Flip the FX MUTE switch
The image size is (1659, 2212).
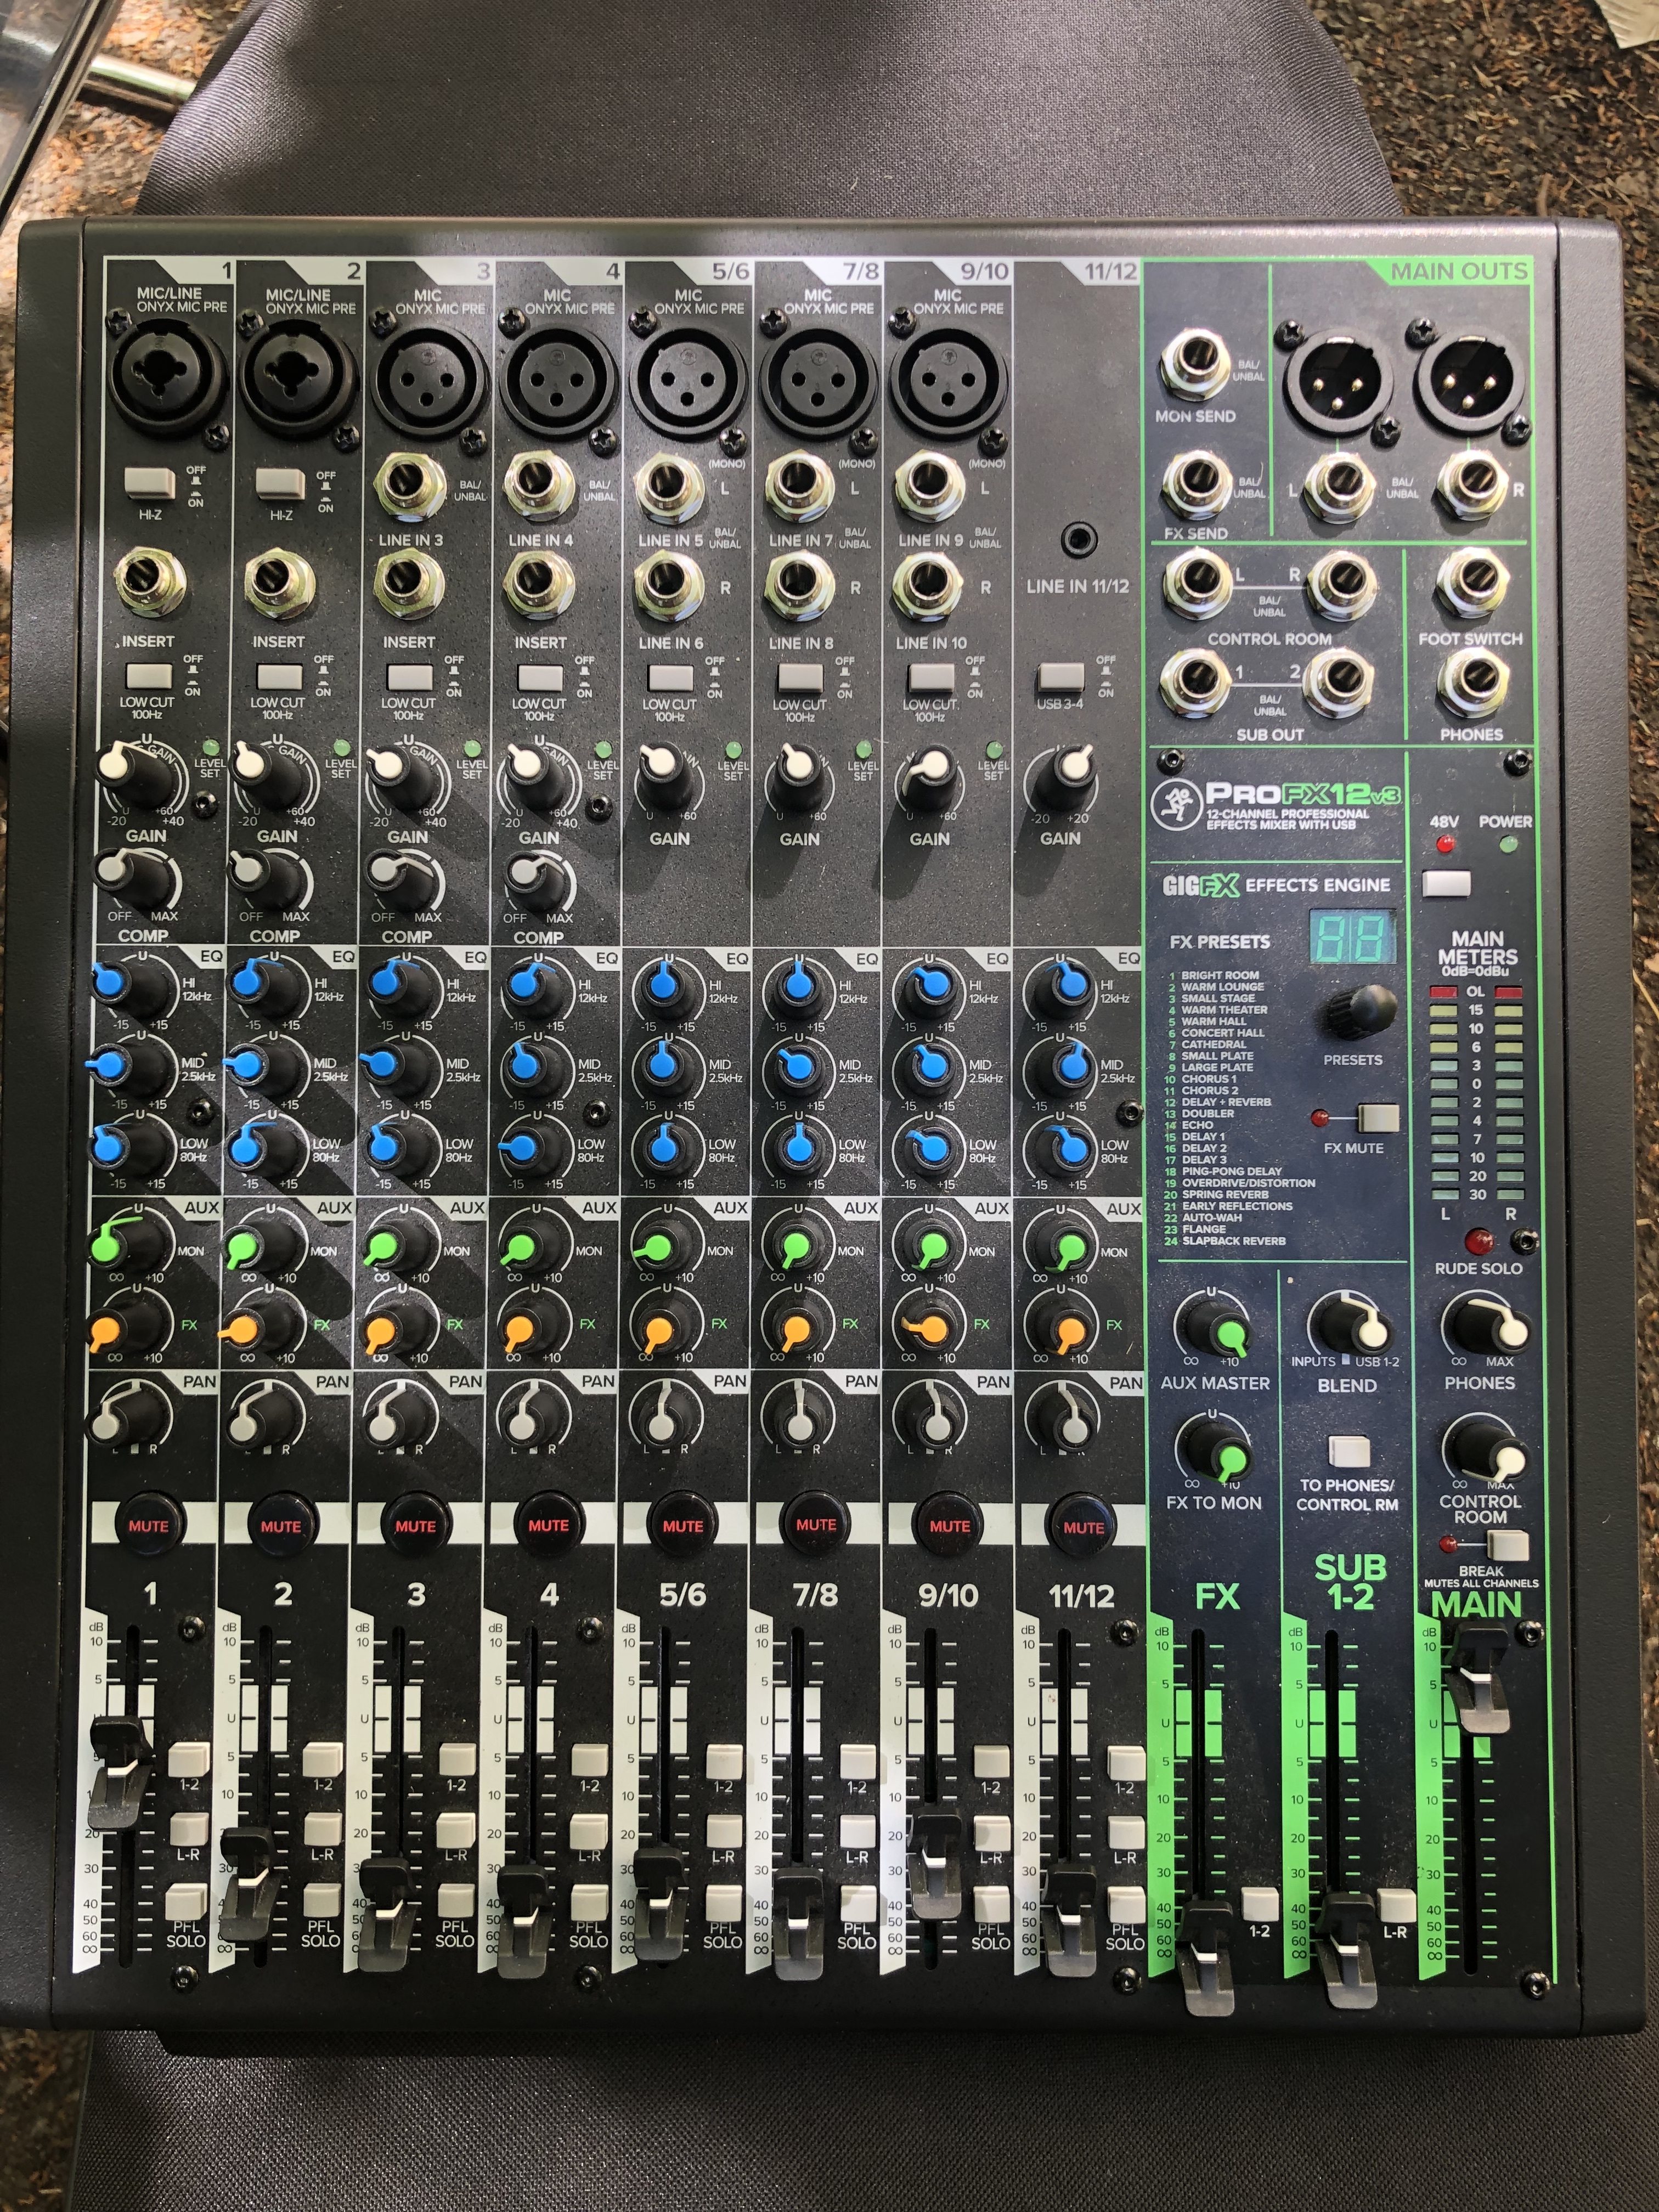(1377, 1117)
